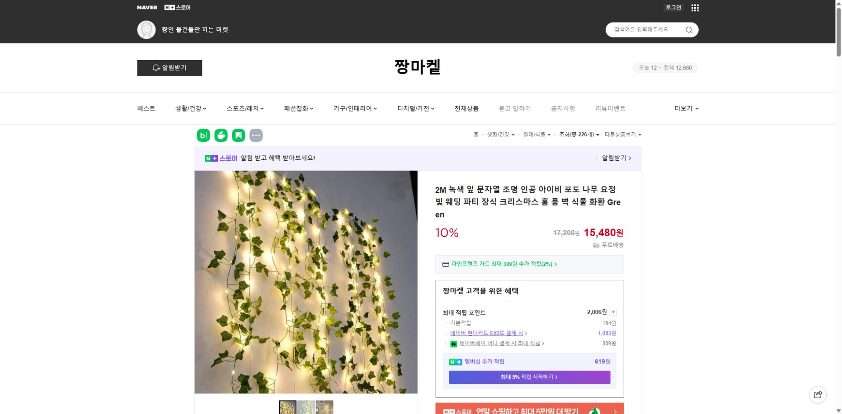Share product via the Naver Cafe icon
Screen dimensions: 842x414
(x=221, y=135)
